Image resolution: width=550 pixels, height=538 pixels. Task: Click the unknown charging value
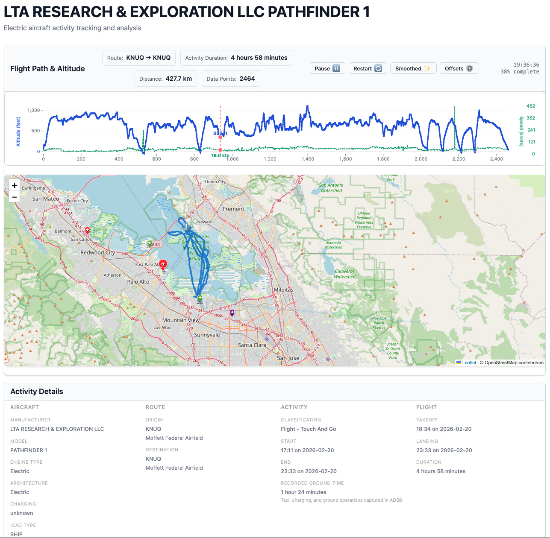coord(22,513)
